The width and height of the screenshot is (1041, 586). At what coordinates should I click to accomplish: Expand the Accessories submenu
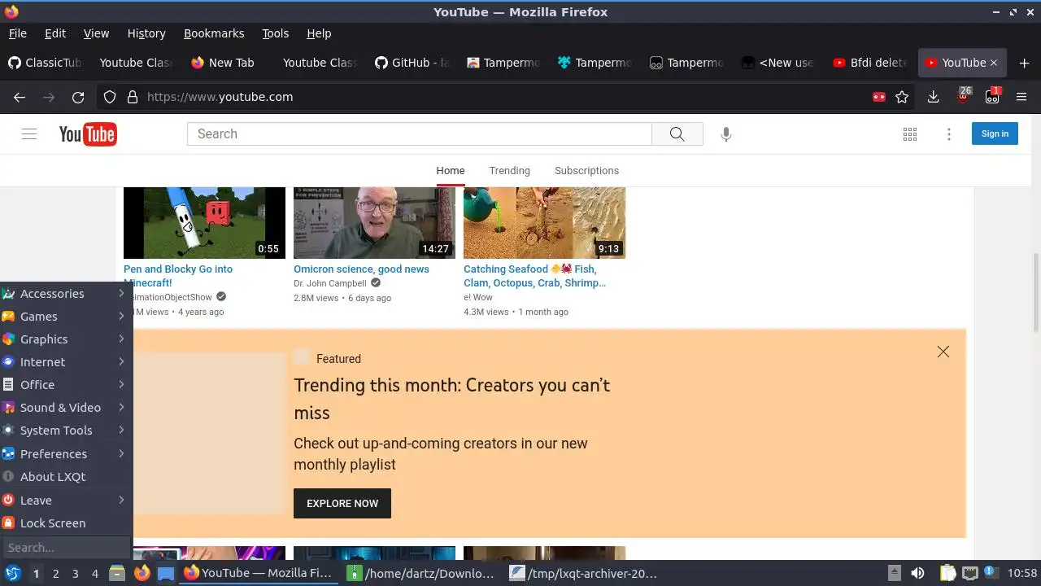coord(65,294)
